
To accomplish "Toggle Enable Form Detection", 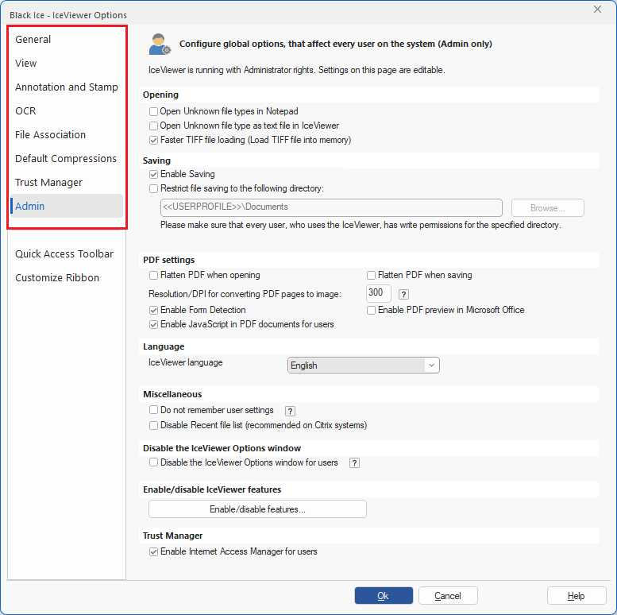I will [153, 310].
